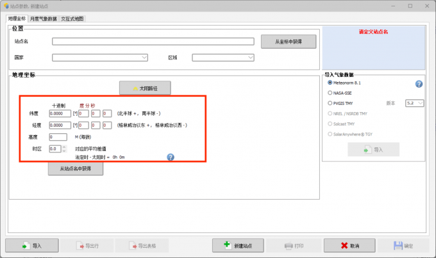Image resolution: width=436 pixels, height=258 pixels.
Task: Click the 打印 print button
Action: [294, 245]
